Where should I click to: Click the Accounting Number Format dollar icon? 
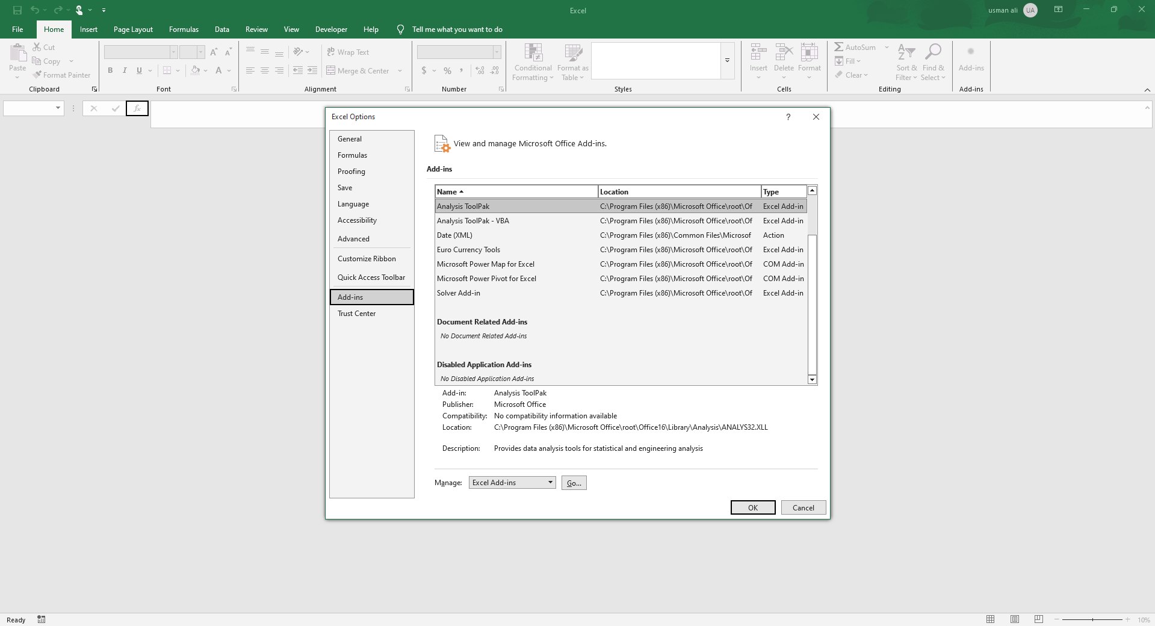(x=424, y=70)
